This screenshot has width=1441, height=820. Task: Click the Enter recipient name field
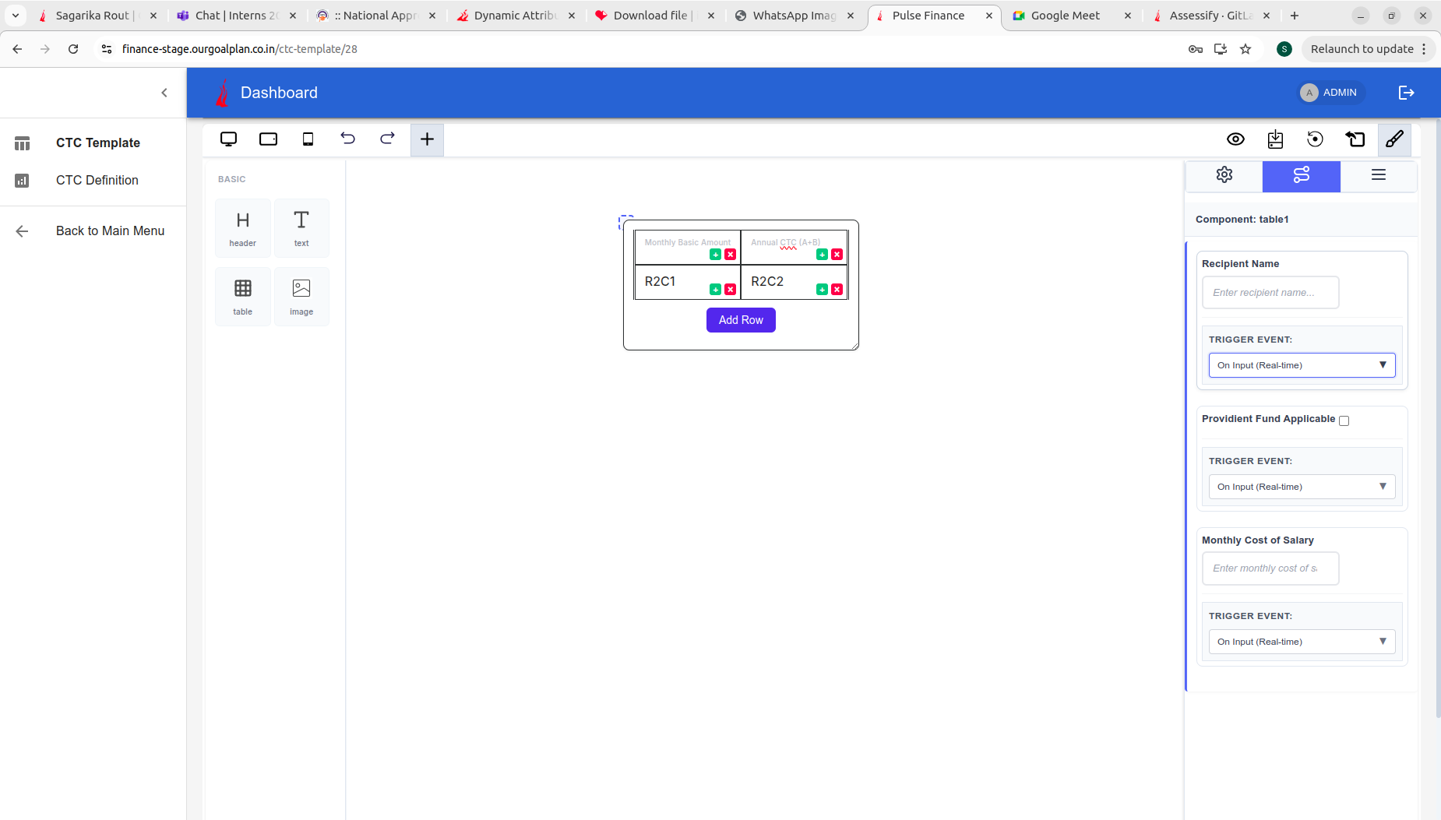tap(1270, 292)
